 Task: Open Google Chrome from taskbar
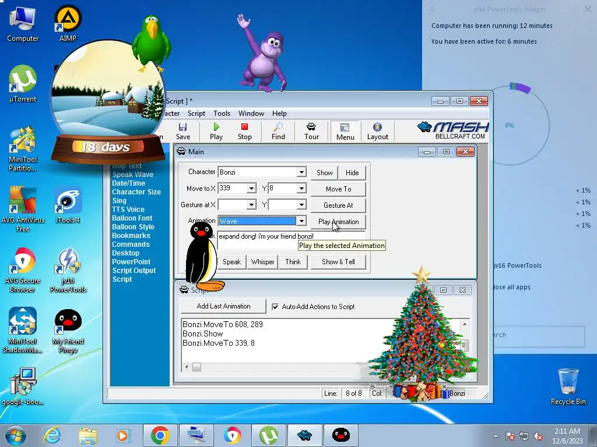[x=160, y=435]
